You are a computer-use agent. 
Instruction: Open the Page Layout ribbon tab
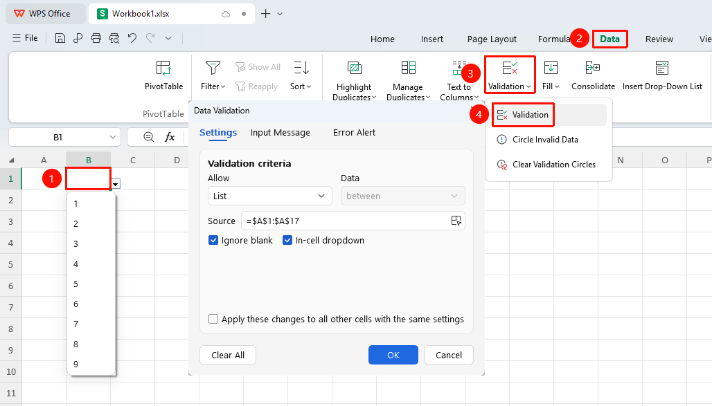(x=492, y=39)
